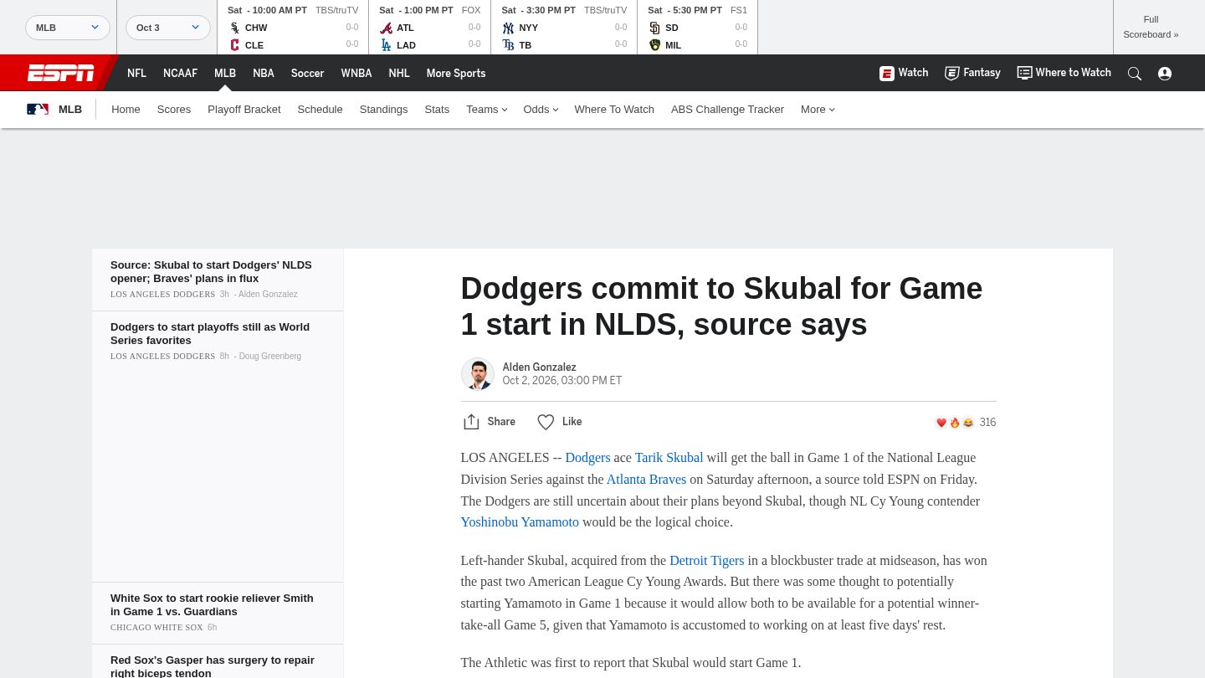Viewport: 1205px width, 678px height.
Task: Click the ESPN logo
Action: pos(60,73)
